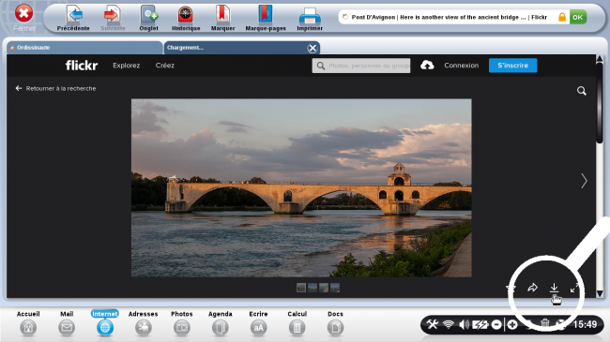Switch to the Ordissinaute tab
Screen dimensions: 610x342
click(x=84, y=48)
